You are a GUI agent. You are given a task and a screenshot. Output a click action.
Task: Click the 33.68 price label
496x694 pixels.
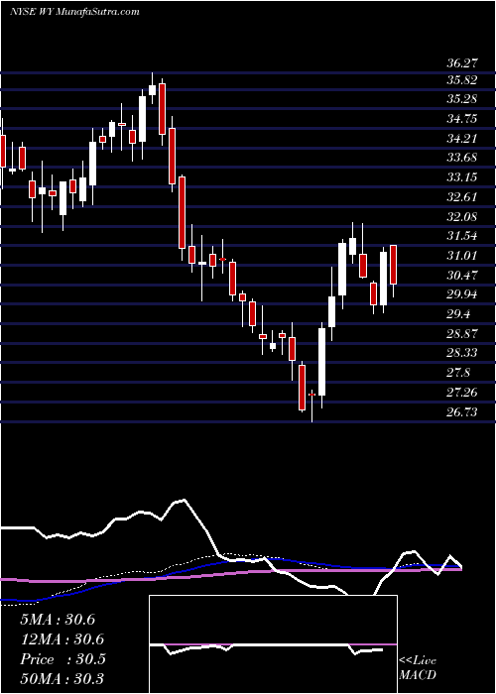(462, 158)
